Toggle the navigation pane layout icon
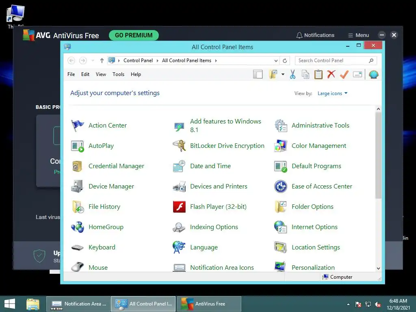416x312 pixels. click(258, 75)
